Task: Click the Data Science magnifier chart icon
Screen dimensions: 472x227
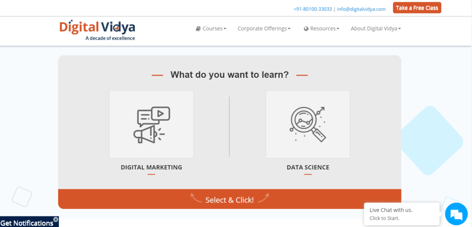Action: pyautogui.click(x=307, y=124)
